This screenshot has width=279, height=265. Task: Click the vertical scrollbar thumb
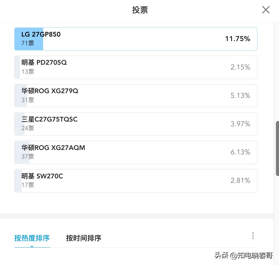(x=277, y=148)
